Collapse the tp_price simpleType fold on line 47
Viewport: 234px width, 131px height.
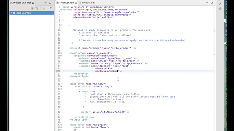pos(61,125)
